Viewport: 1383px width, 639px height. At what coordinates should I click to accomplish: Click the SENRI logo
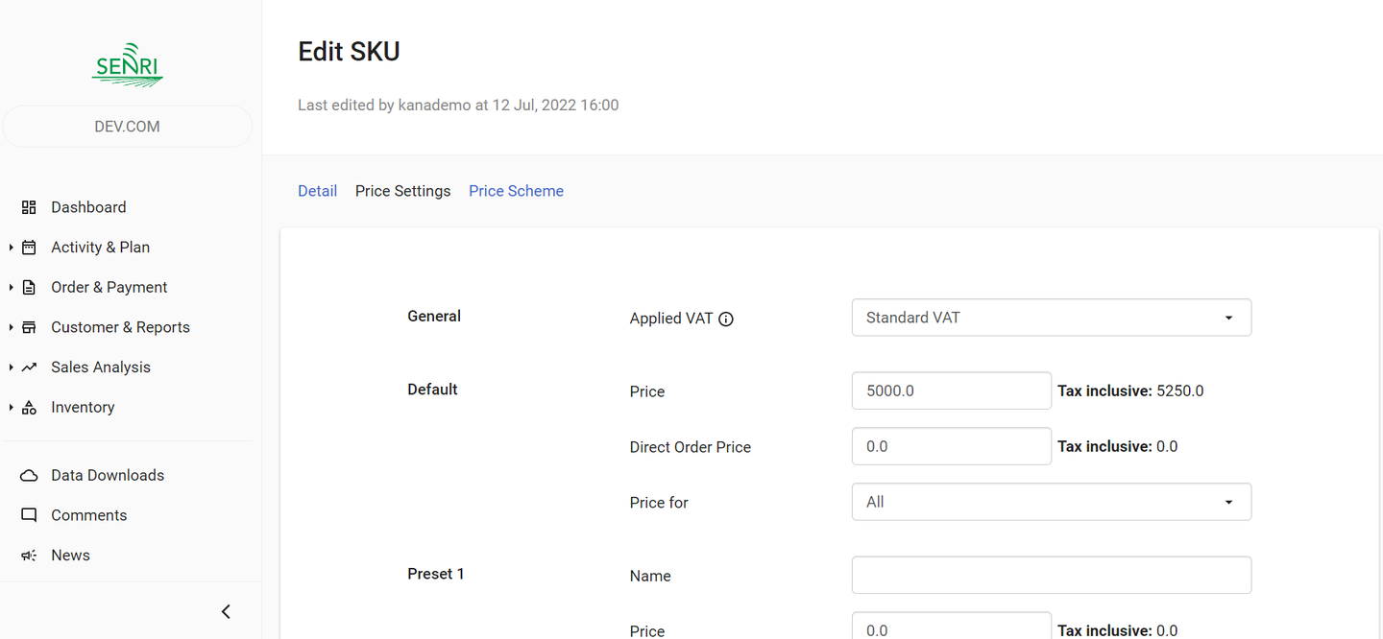128,66
